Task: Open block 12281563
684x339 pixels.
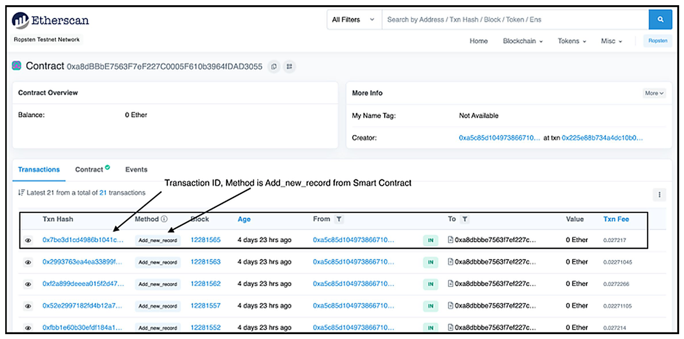Action: coord(206,262)
